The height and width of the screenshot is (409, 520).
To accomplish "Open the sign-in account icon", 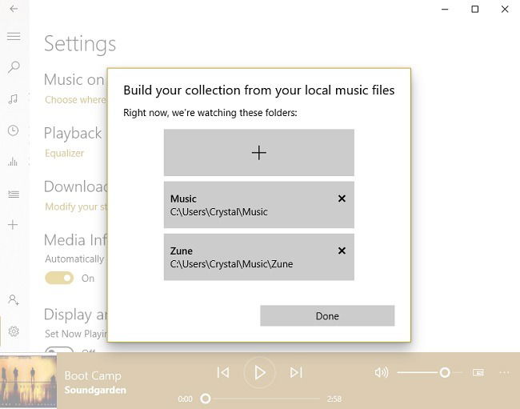I will point(14,300).
